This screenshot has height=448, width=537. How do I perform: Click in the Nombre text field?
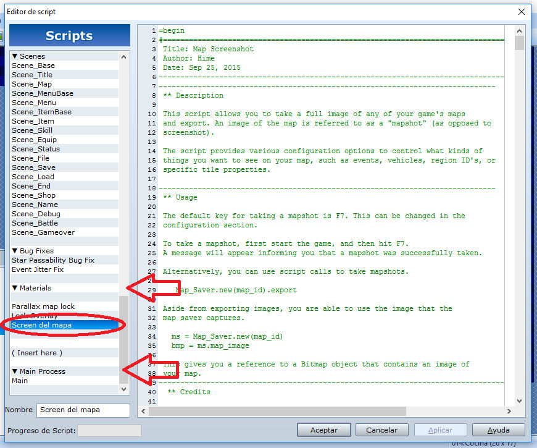point(83,410)
